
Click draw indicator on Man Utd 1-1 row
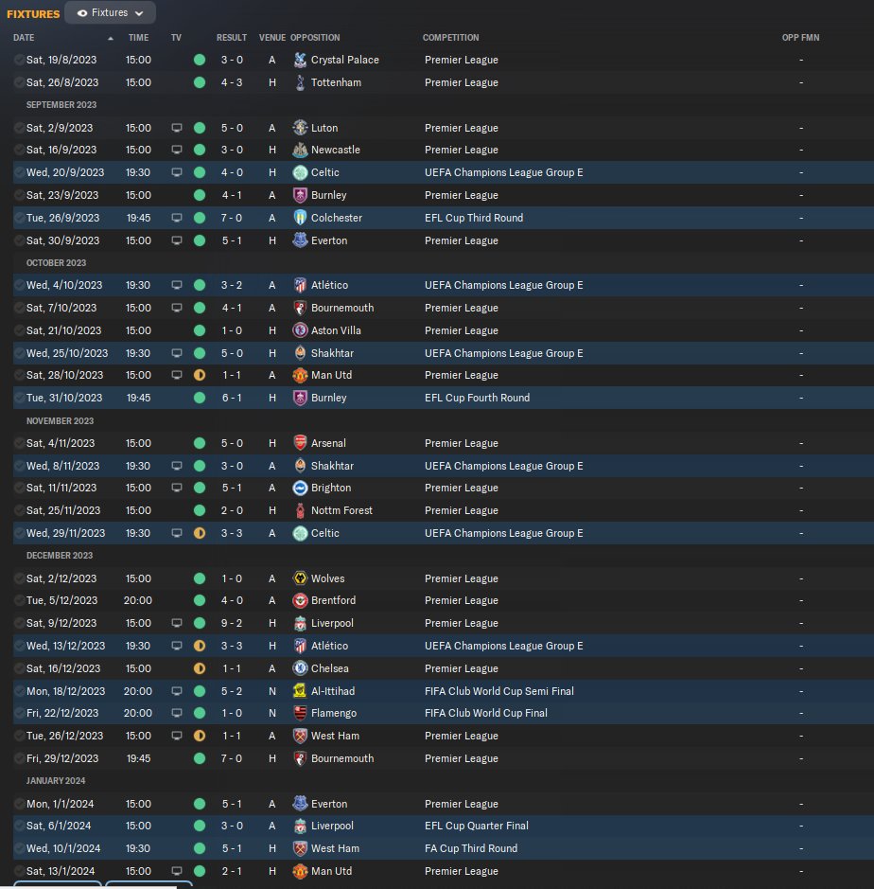point(200,375)
